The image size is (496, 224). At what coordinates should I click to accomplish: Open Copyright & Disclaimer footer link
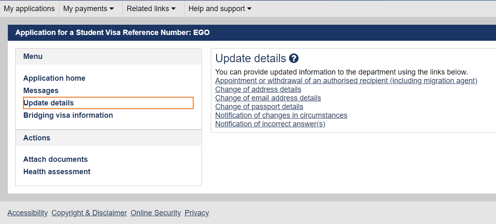point(89,213)
